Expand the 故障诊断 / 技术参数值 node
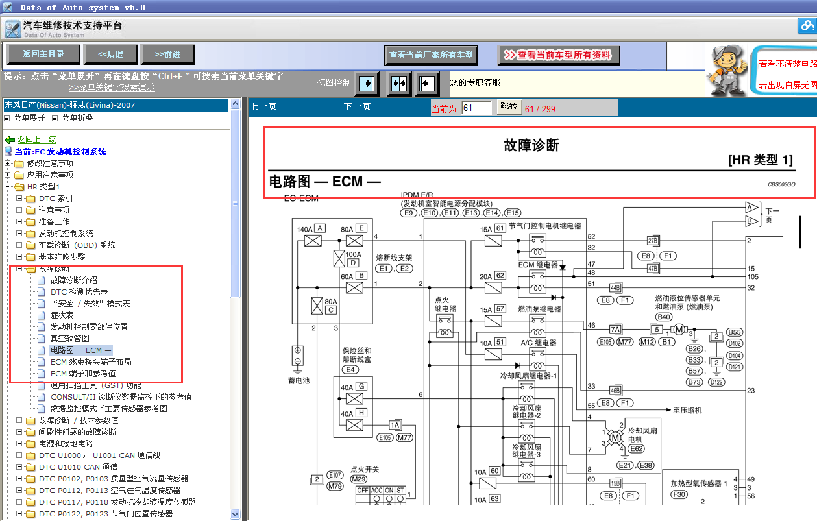Screen dimensions: 817x521 click(x=19, y=420)
